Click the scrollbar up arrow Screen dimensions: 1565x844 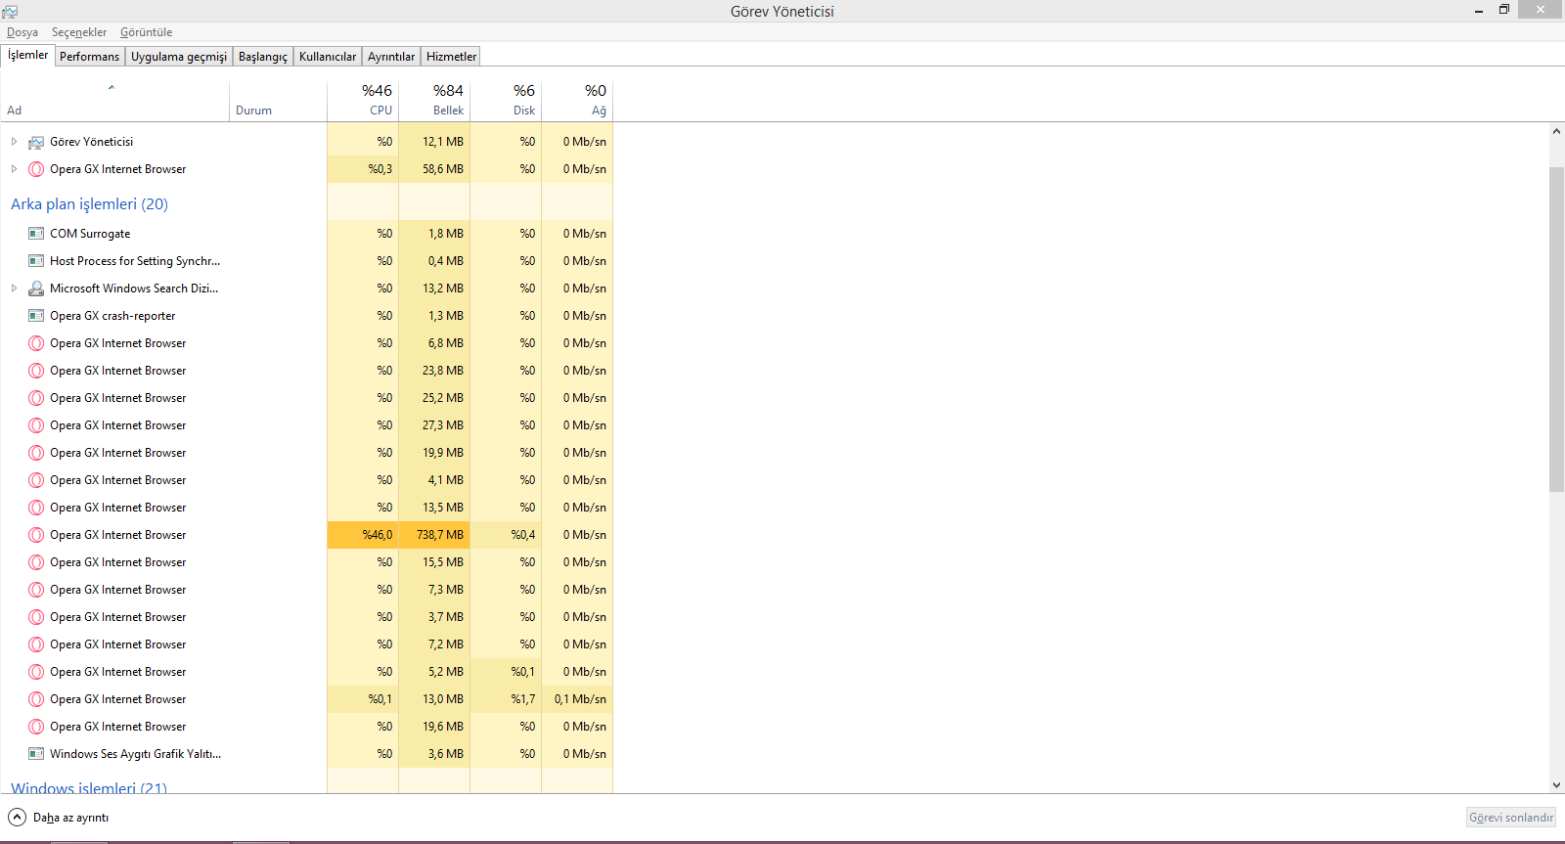(x=1556, y=132)
